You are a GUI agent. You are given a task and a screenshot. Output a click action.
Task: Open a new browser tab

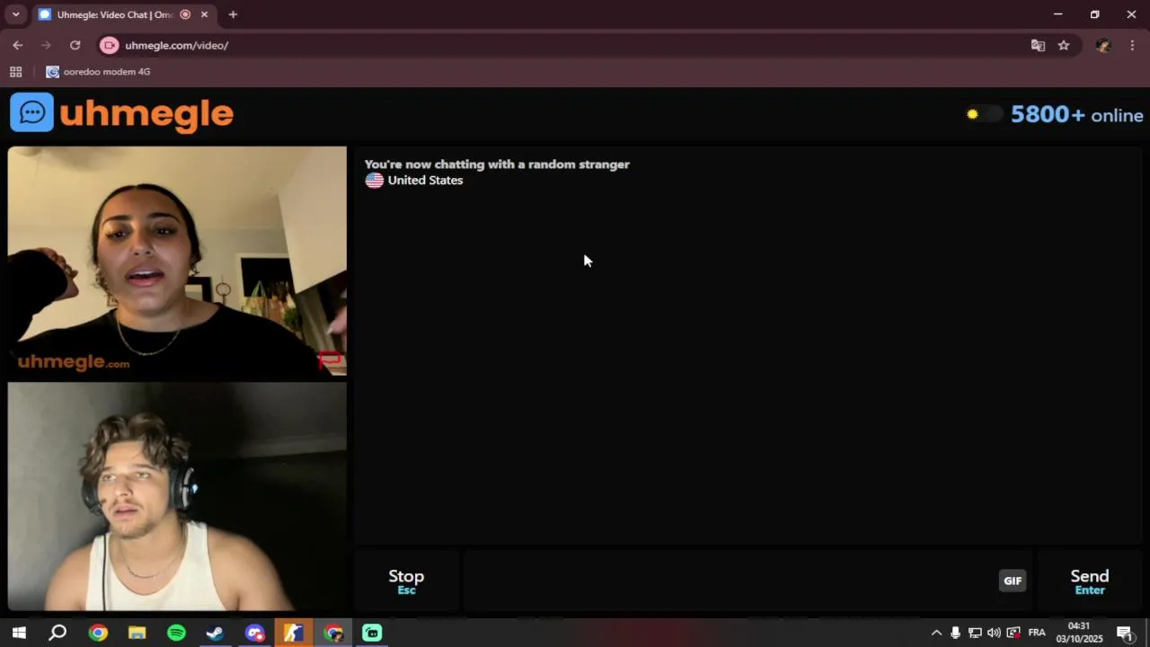pyautogui.click(x=233, y=14)
